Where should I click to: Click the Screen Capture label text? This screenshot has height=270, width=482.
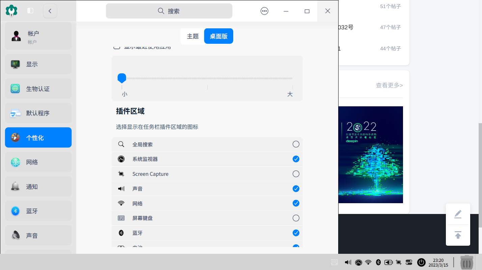(151, 174)
